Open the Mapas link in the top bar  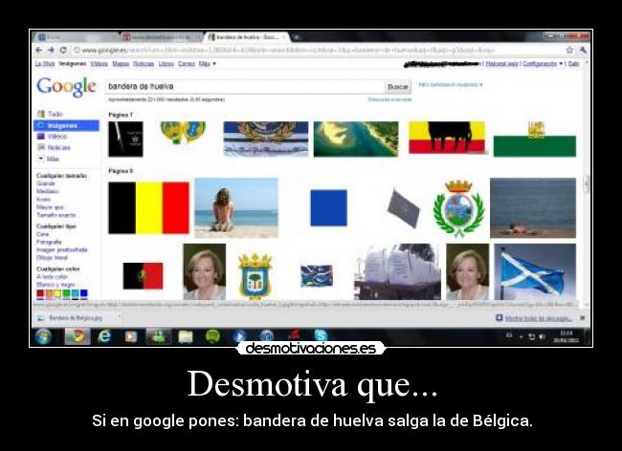(x=121, y=63)
